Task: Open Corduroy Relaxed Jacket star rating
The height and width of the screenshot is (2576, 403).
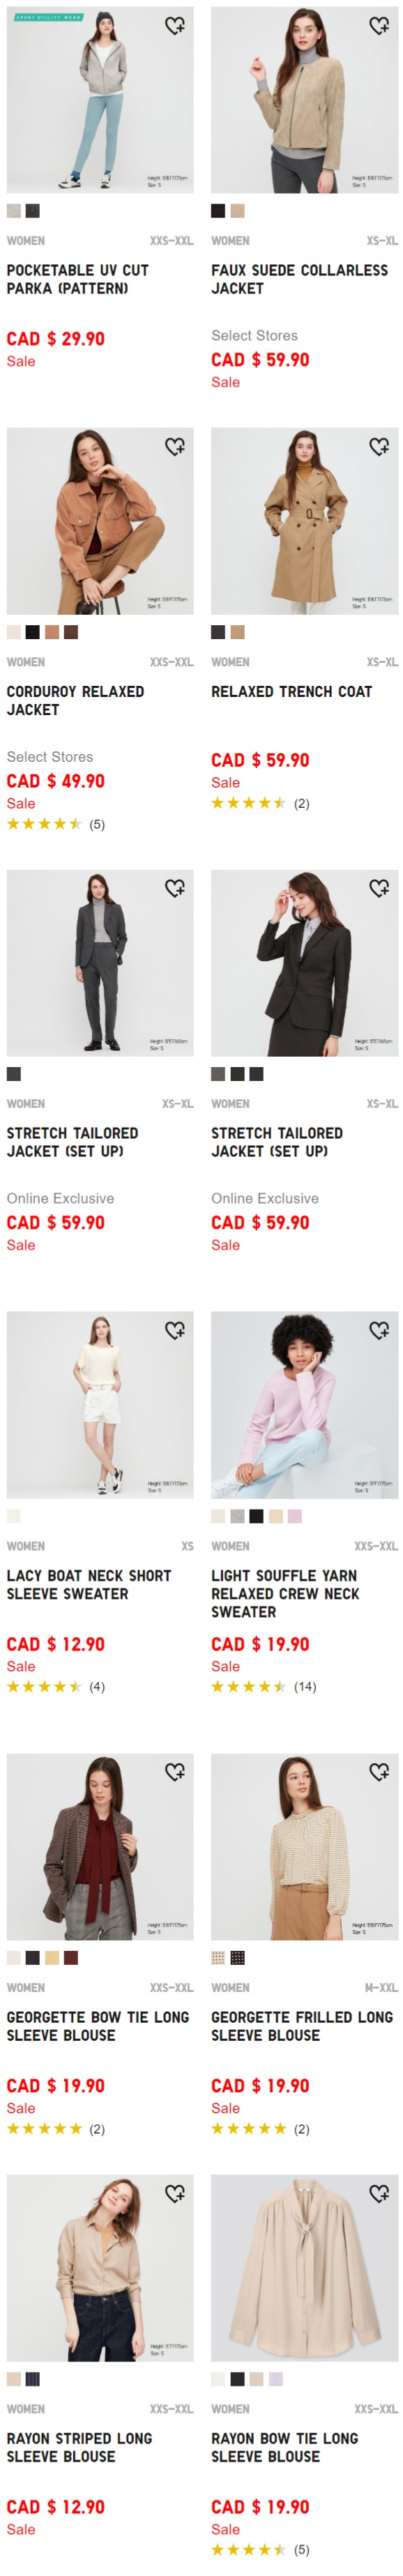Action: 44,824
